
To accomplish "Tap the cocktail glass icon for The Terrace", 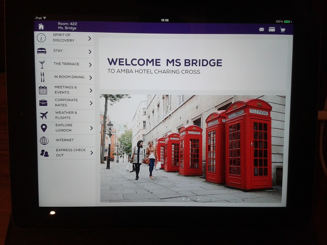I will 42,64.
